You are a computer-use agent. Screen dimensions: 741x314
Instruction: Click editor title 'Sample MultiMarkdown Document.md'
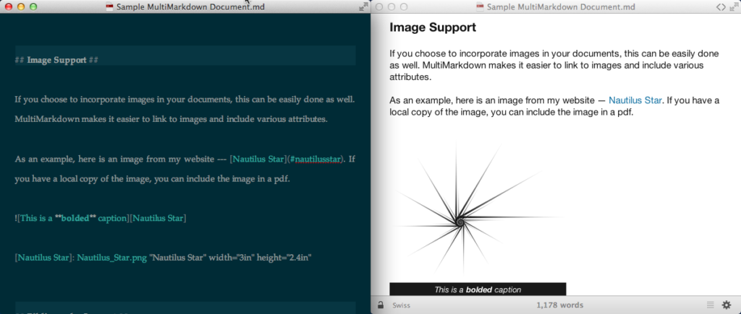click(190, 6)
